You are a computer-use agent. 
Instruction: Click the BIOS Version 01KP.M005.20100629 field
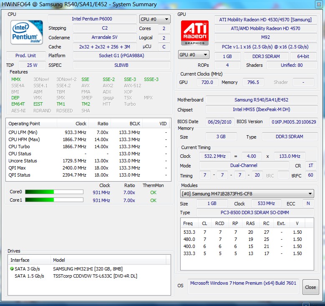[294, 122]
